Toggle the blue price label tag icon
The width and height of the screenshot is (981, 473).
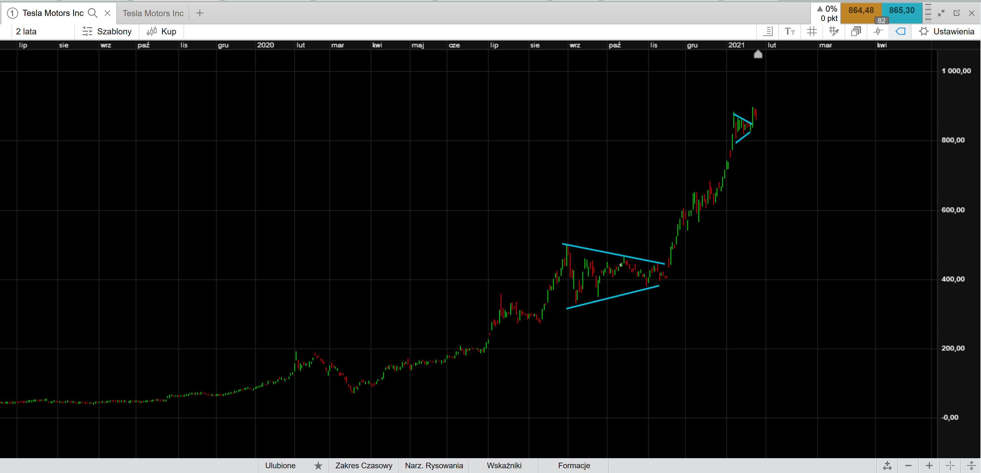point(900,31)
